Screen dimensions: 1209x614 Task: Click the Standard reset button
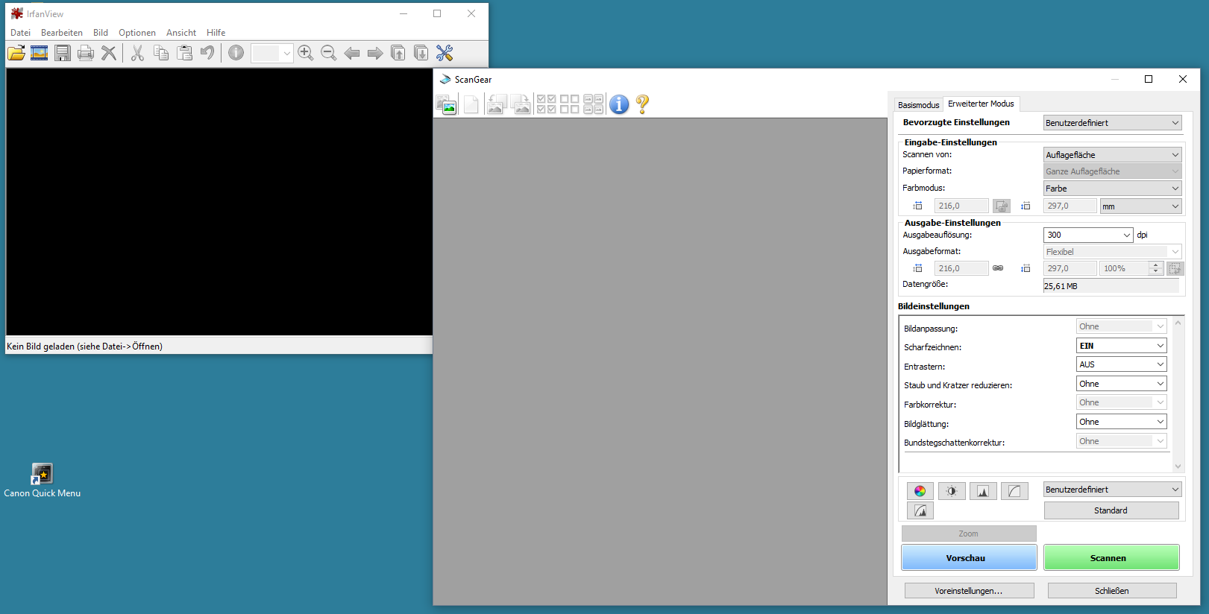[x=1111, y=510]
